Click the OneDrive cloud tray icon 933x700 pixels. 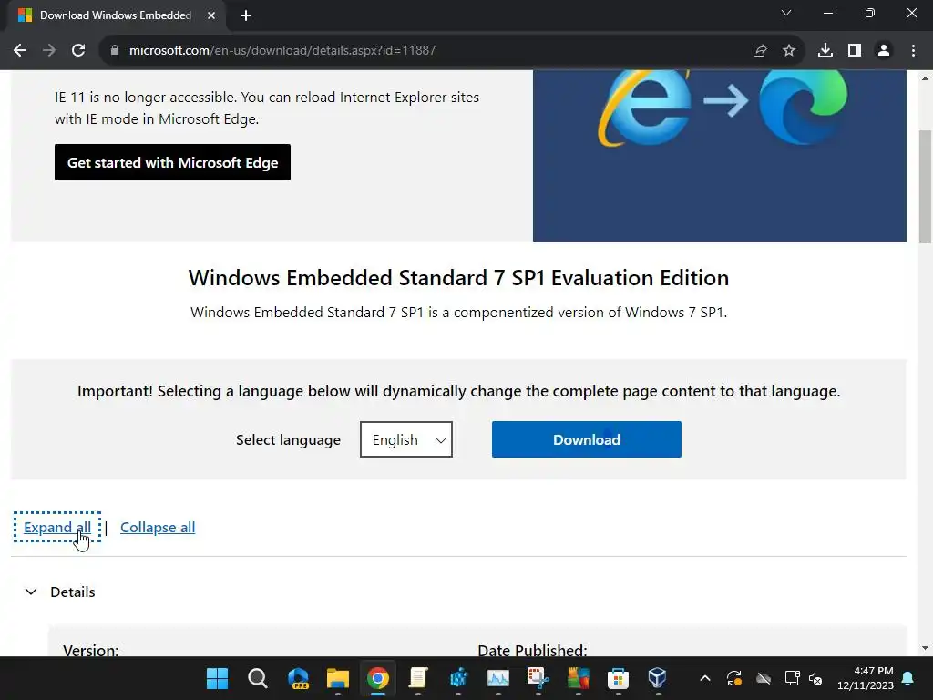tap(764, 678)
